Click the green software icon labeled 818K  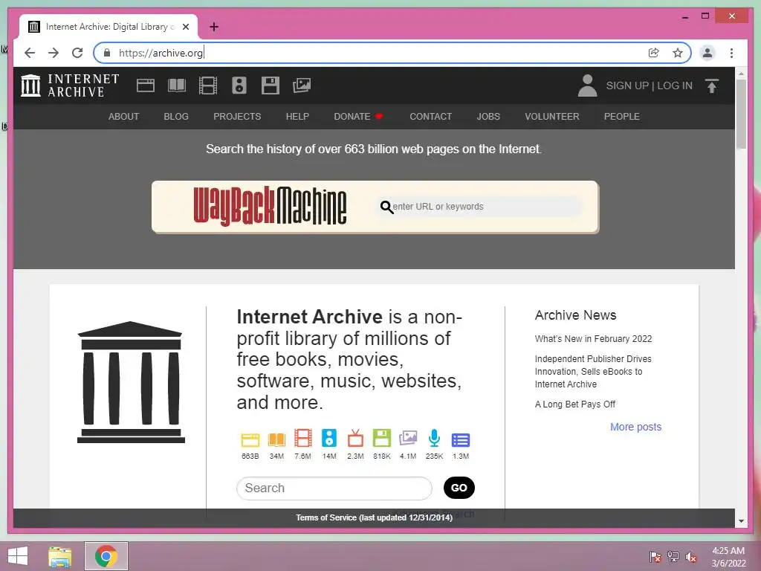381,439
